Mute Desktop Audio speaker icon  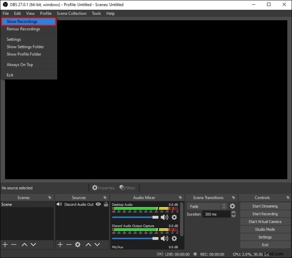pyautogui.click(x=165, y=217)
